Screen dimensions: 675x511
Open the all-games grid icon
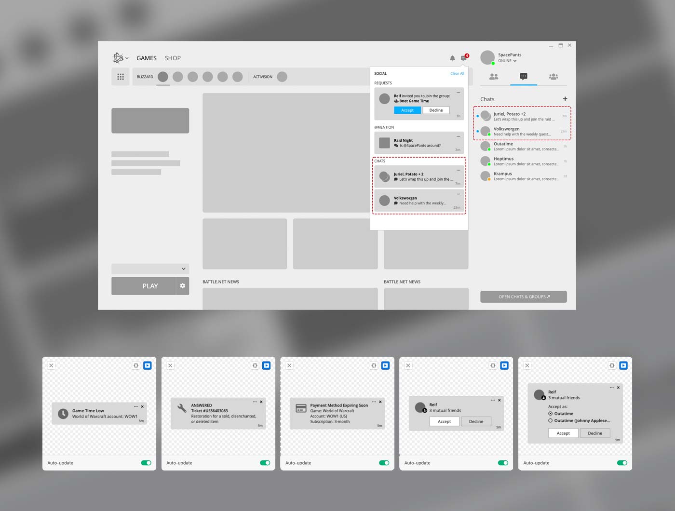(121, 77)
